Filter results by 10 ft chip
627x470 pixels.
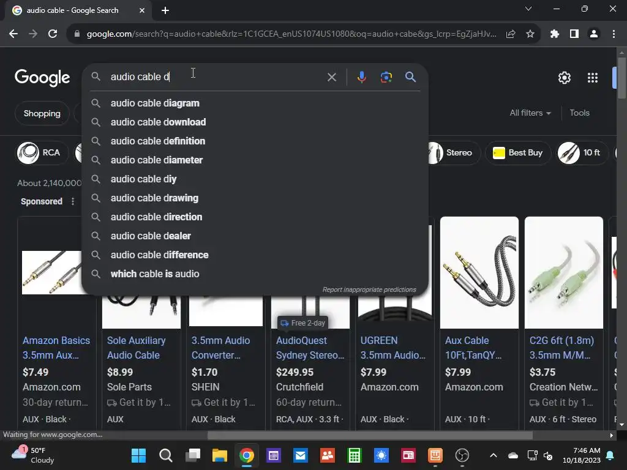pos(583,152)
